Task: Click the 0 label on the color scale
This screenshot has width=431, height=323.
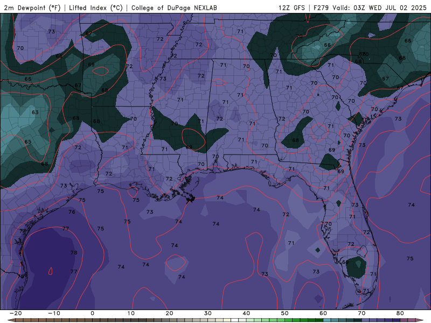Action: (92, 313)
